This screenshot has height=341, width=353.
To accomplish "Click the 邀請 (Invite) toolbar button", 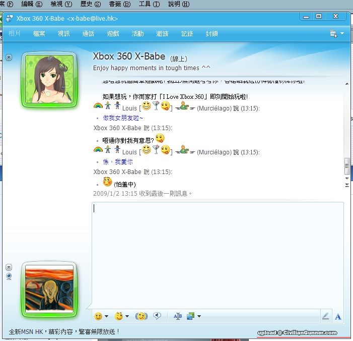I will point(162,34).
